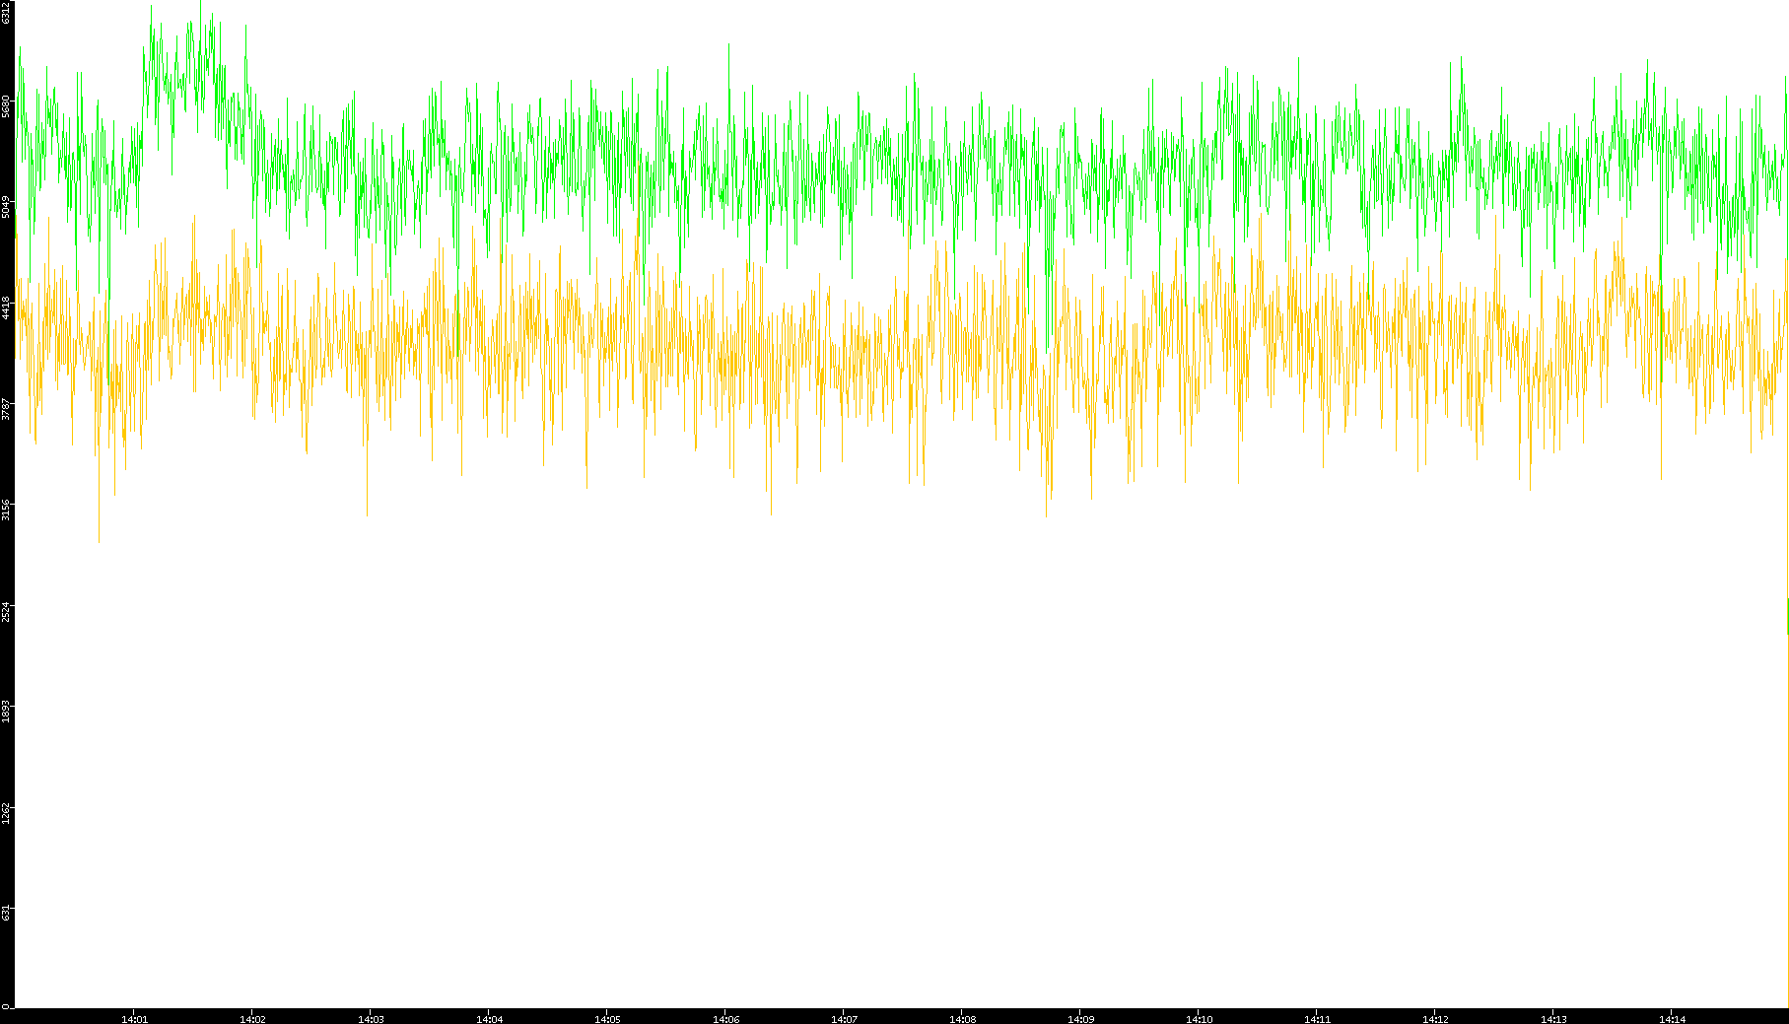The image size is (1789, 1024).
Task: Select the 2524 value axis label
Action: pyautogui.click(x=7, y=610)
